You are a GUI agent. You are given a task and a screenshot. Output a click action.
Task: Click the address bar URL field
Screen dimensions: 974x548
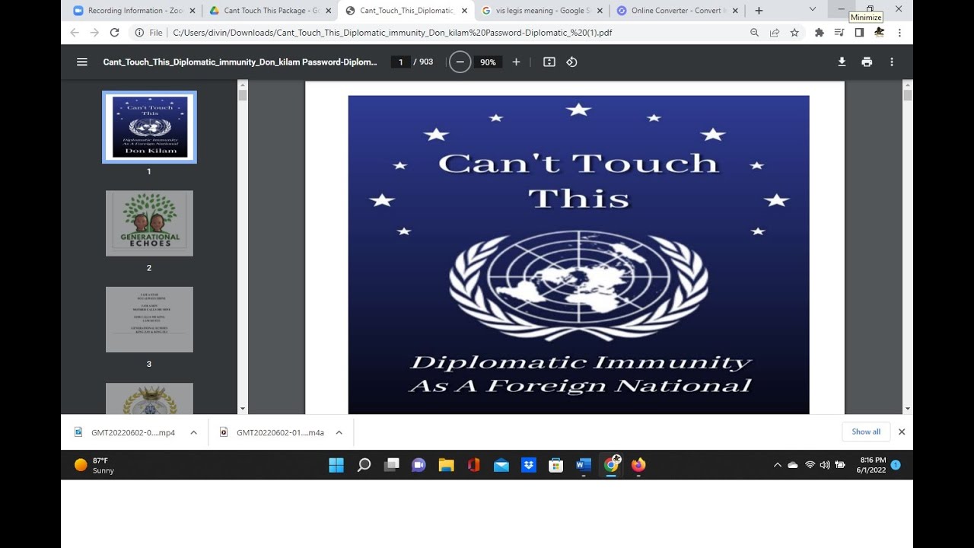click(x=457, y=33)
